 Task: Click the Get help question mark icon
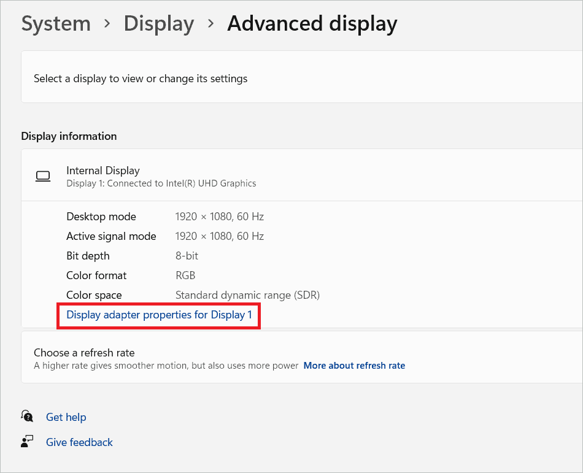coord(26,417)
